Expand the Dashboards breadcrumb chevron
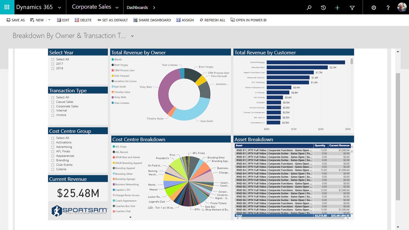409x230 pixels. tap(154, 7)
